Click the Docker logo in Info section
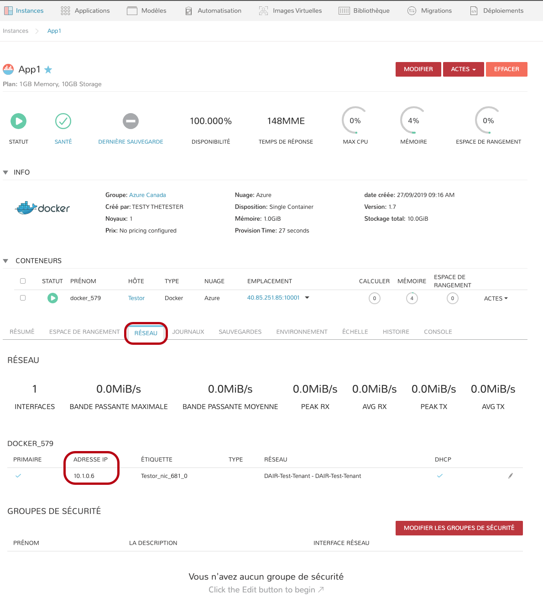Image resolution: width=543 pixels, height=597 pixels. tap(42, 208)
